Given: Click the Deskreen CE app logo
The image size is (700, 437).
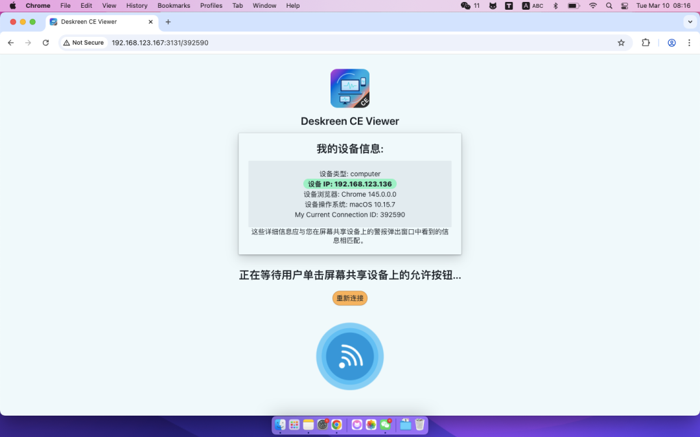Looking at the screenshot, I should pos(349,88).
